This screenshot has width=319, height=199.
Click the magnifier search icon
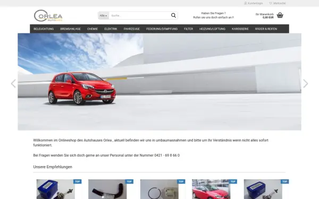pos(173,15)
